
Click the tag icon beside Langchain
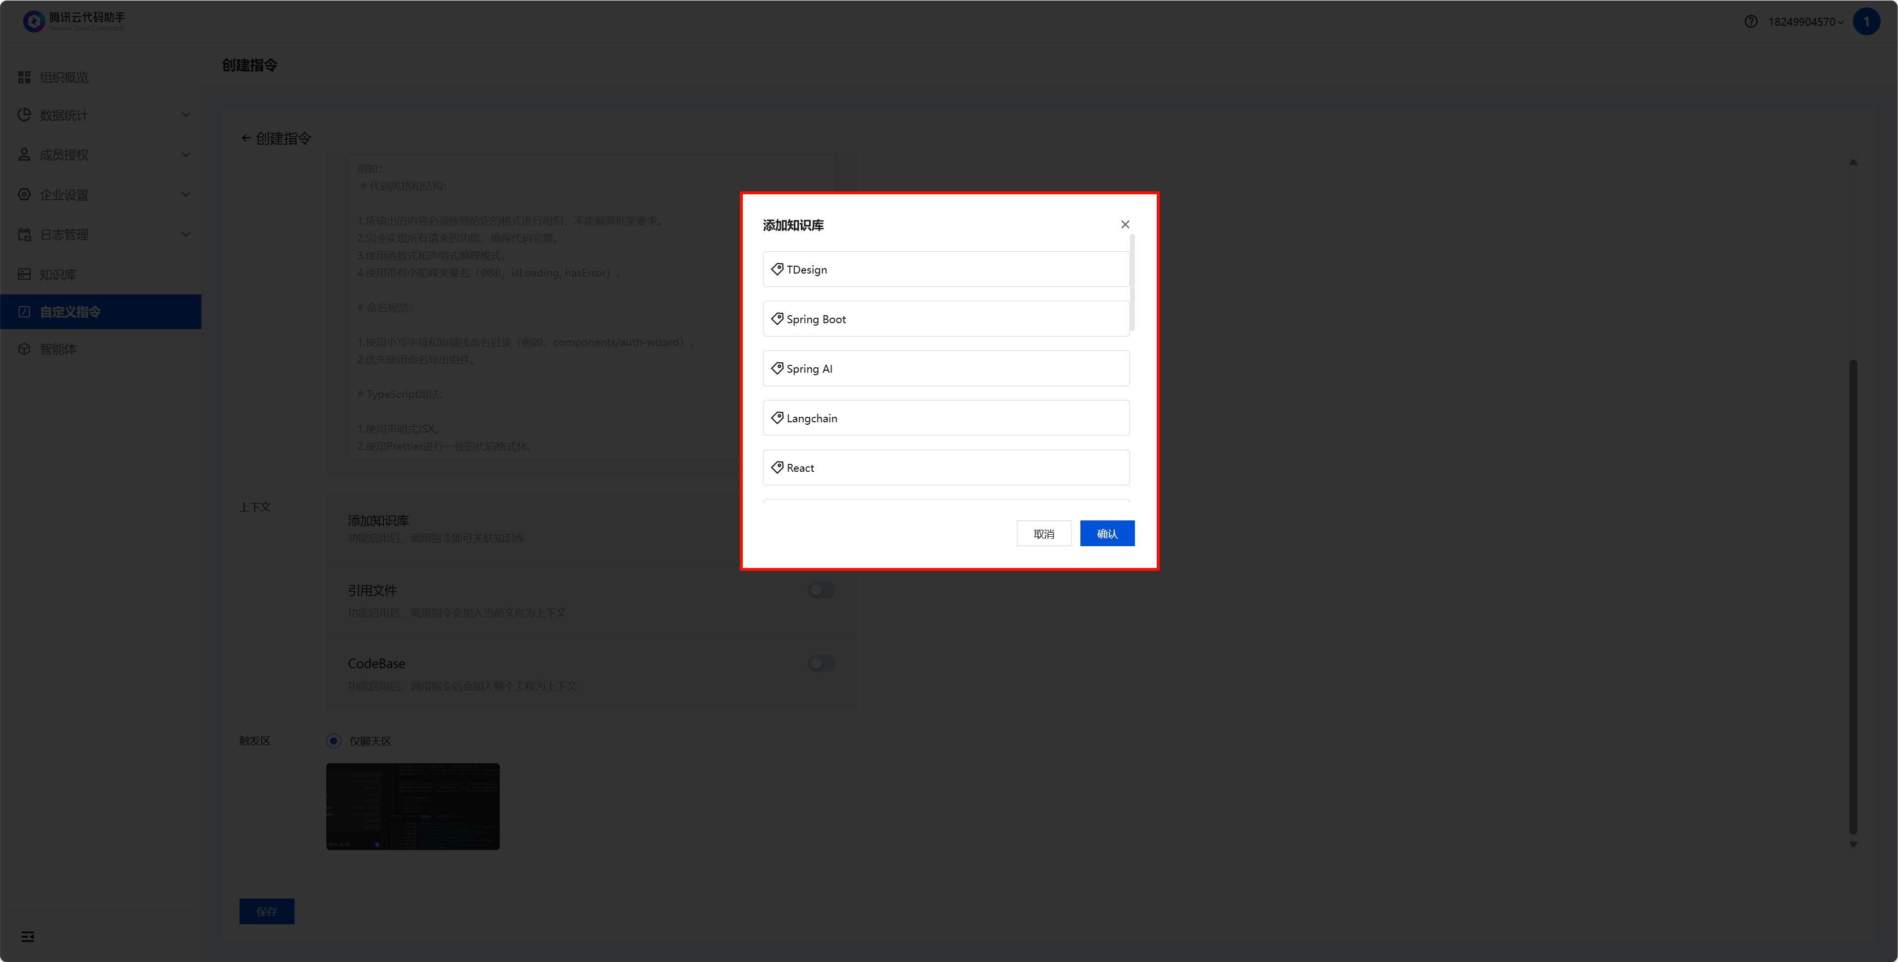[776, 418]
